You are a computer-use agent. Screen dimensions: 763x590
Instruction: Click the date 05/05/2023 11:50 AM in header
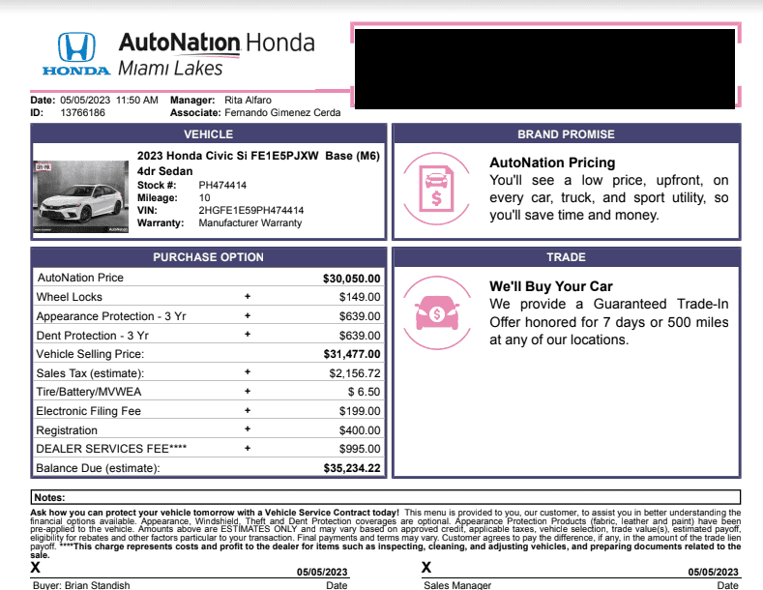pos(109,100)
